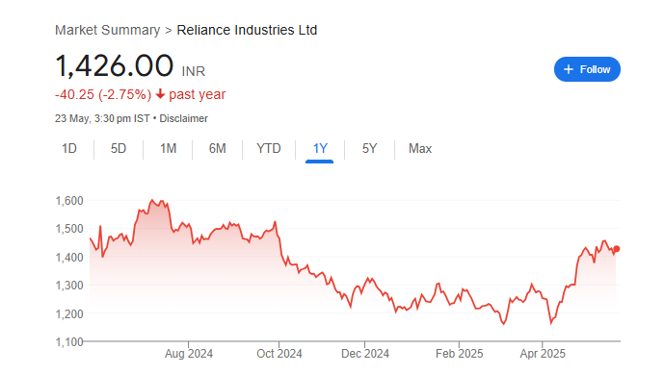Open the Disclaimer link
This screenshot has height=374, width=664.
click(183, 118)
